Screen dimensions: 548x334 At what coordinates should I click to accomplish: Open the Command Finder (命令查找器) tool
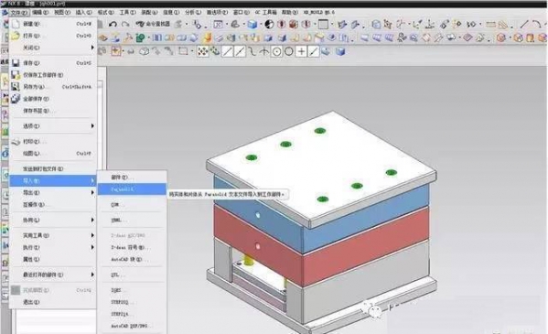point(153,24)
